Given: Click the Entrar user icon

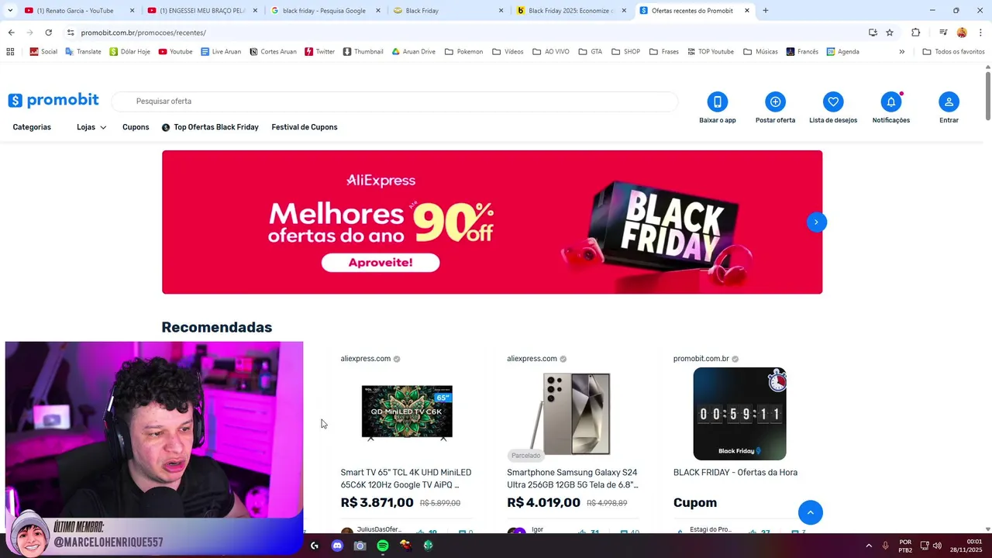Looking at the screenshot, I should (x=949, y=102).
